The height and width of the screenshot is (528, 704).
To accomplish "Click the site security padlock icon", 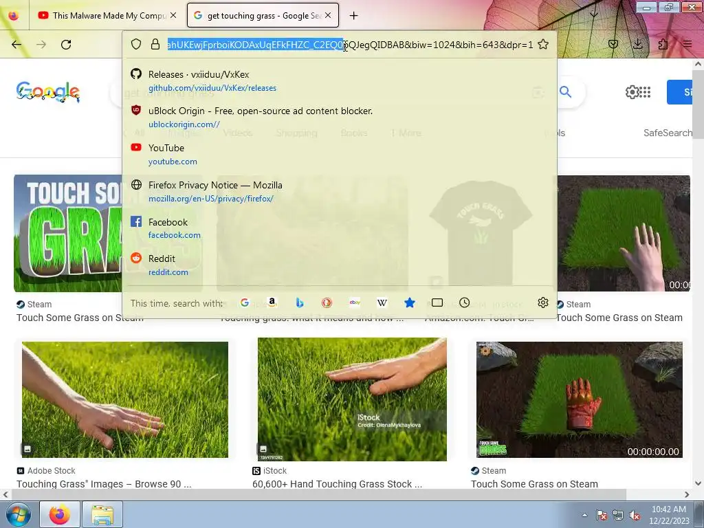I will point(155,44).
